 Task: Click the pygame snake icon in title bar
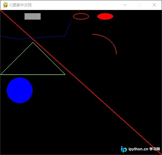tap(5, 5)
